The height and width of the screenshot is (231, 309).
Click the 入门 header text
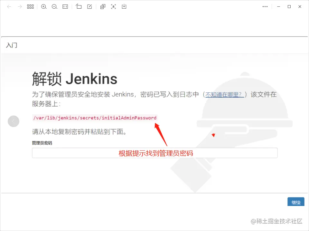tap(12, 45)
